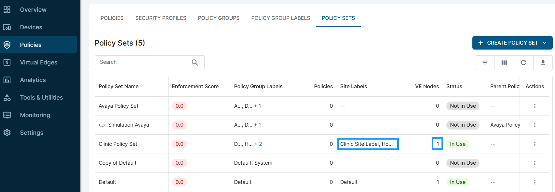Viewport: 555px width, 192px height.
Task: Click the linked icon beside Simulation Avaya
Action: (102, 125)
